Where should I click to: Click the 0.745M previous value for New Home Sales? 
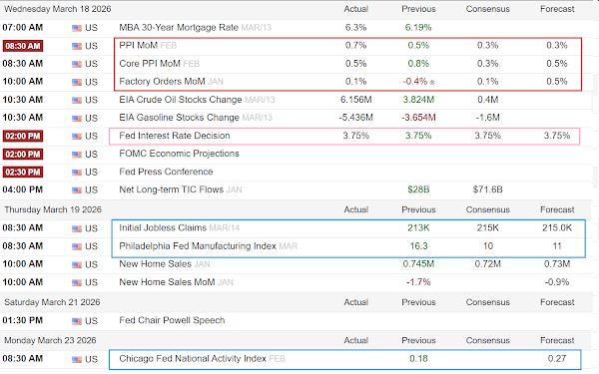(418, 263)
